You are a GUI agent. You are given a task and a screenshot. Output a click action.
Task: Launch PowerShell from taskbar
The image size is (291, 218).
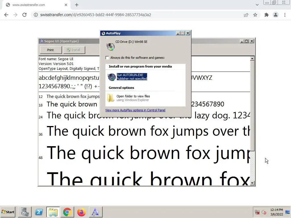pyautogui.click(x=39, y=212)
